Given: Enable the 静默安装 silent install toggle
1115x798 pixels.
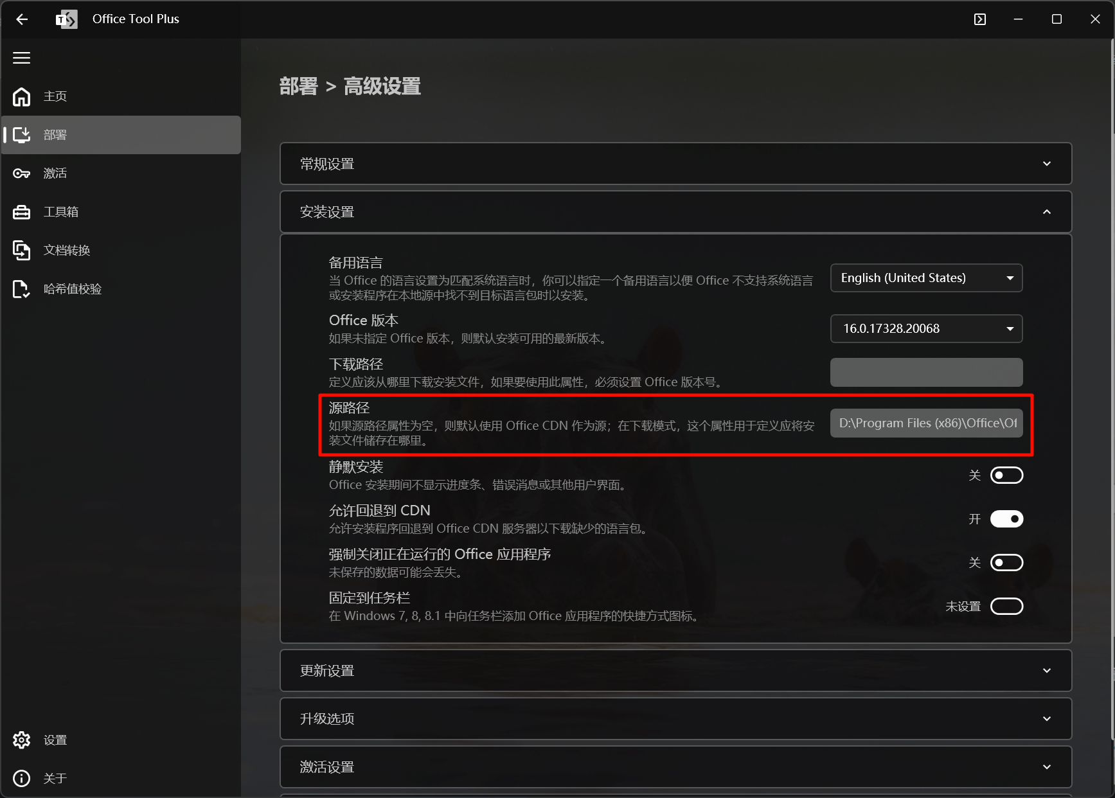Looking at the screenshot, I should (1006, 475).
